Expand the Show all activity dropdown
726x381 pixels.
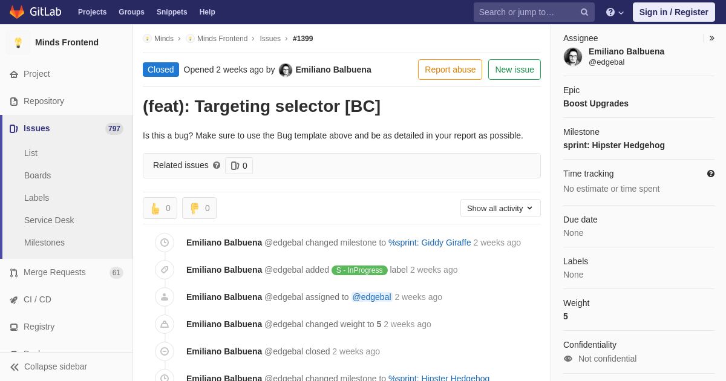click(500, 208)
